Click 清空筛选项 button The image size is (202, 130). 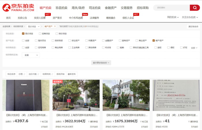click(193, 26)
